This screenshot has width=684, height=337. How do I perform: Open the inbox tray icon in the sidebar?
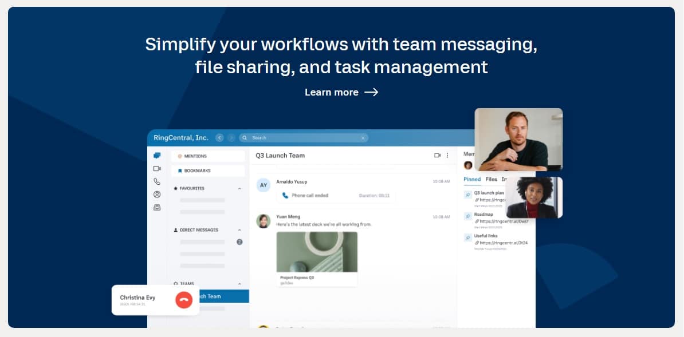click(x=157, y=208)
